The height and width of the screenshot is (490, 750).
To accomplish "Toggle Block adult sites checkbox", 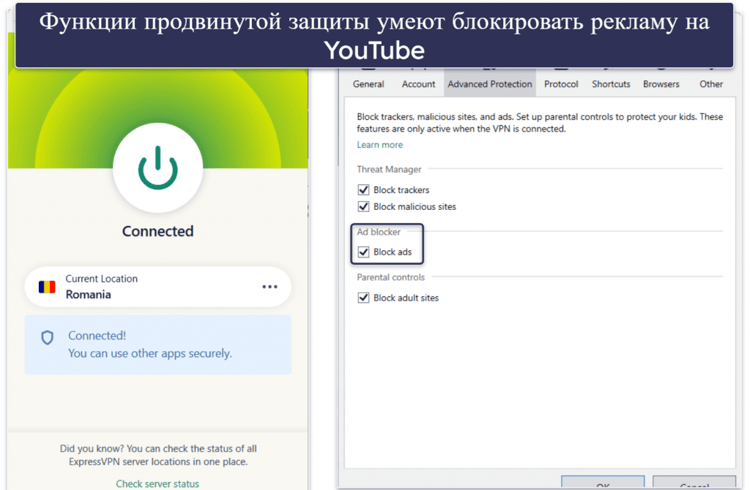I will [x=363, y=298].
